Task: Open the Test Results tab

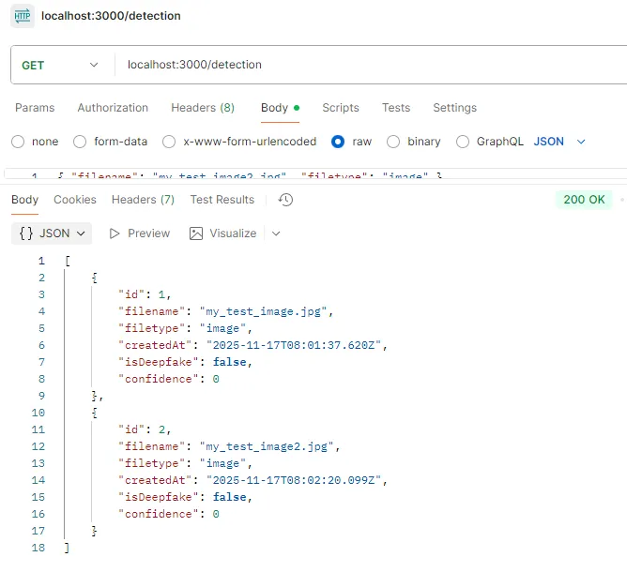Action: 222,200
